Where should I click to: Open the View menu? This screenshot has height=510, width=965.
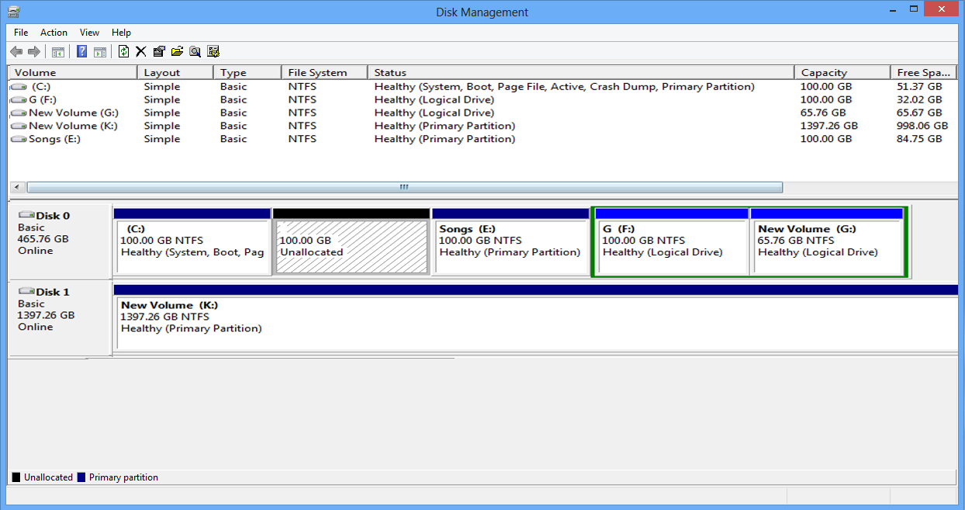click(89, 33)
